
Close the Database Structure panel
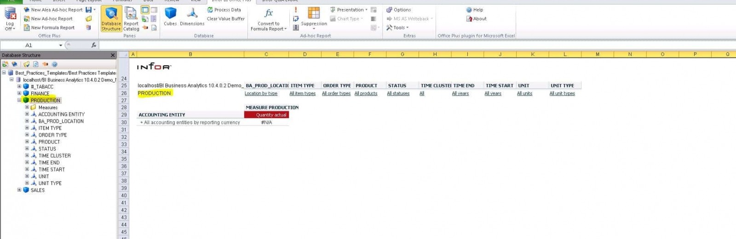113,55
